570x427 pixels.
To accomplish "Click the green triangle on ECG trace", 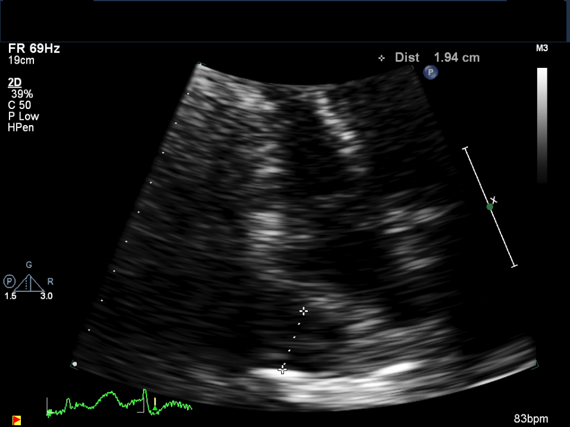I will coord(155,409).
